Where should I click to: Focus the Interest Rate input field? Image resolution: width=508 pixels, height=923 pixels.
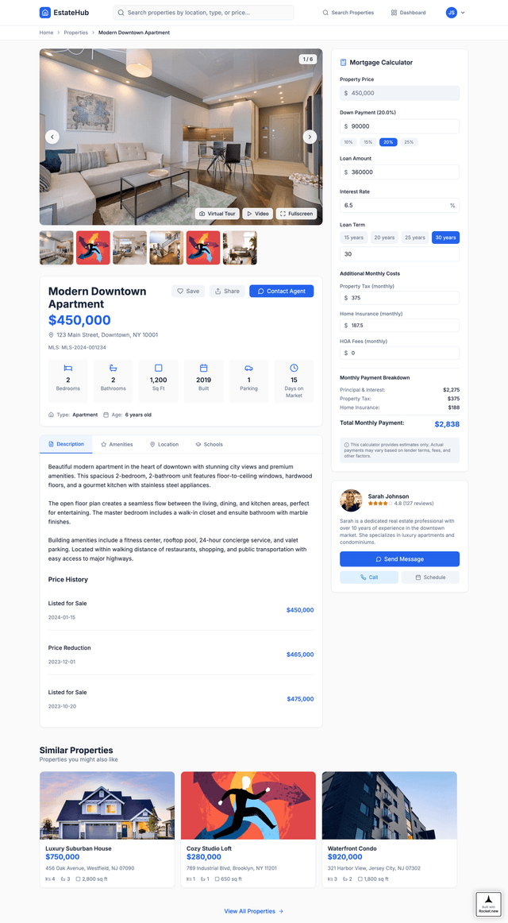(x=400, y=206)
